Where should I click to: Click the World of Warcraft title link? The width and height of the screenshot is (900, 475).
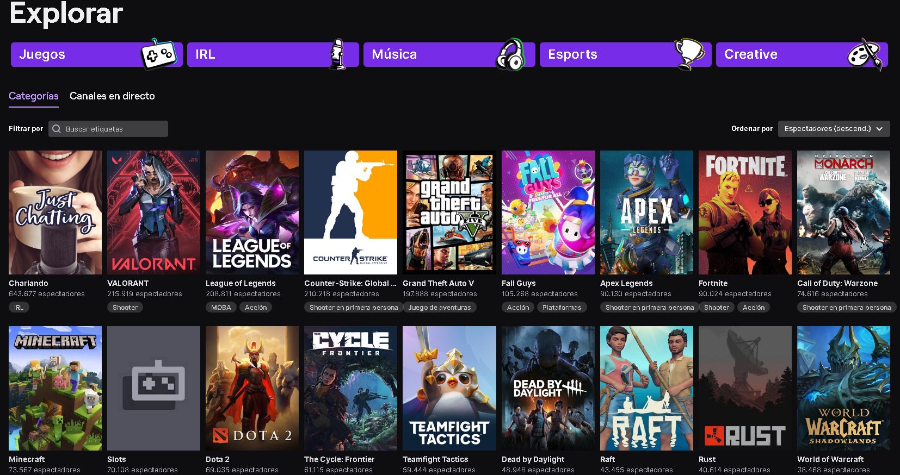click(830, 459)
